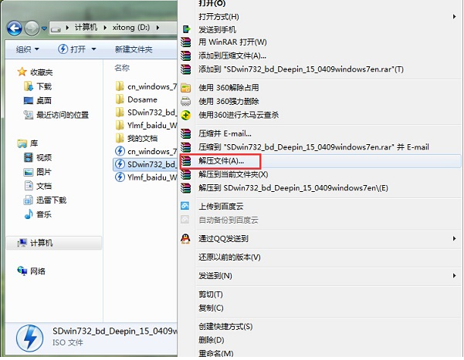The height and width of the screenshot is (360, 464).
Task: Open 桌面 in favorites
Action: point(38,100)
